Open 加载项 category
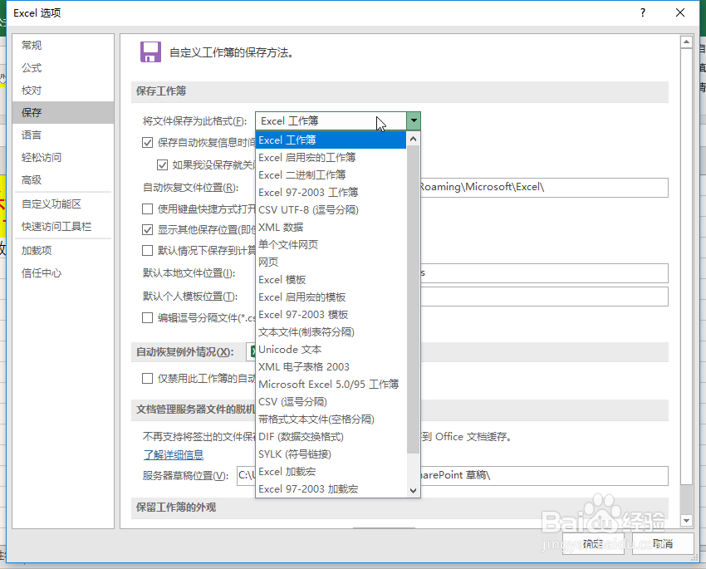 tap(63, 250)
